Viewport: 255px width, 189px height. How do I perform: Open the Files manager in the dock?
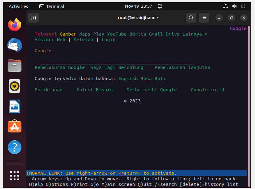pyautogui.click(x=15, y=66)
